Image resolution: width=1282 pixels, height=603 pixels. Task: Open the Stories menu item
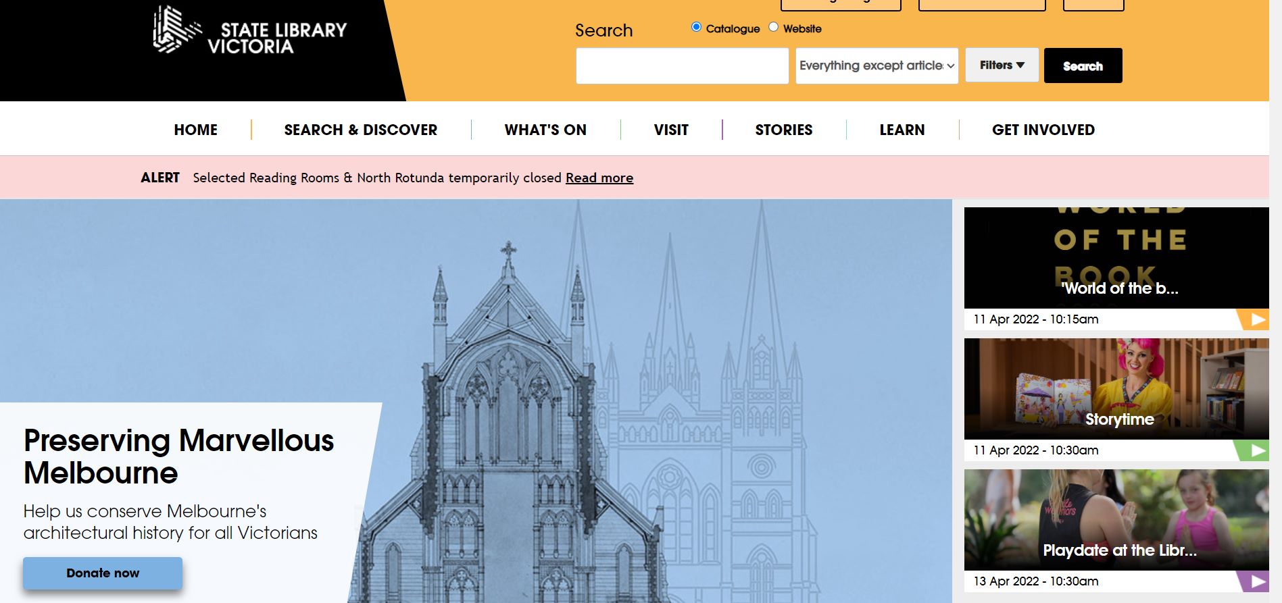click(784, 130)
